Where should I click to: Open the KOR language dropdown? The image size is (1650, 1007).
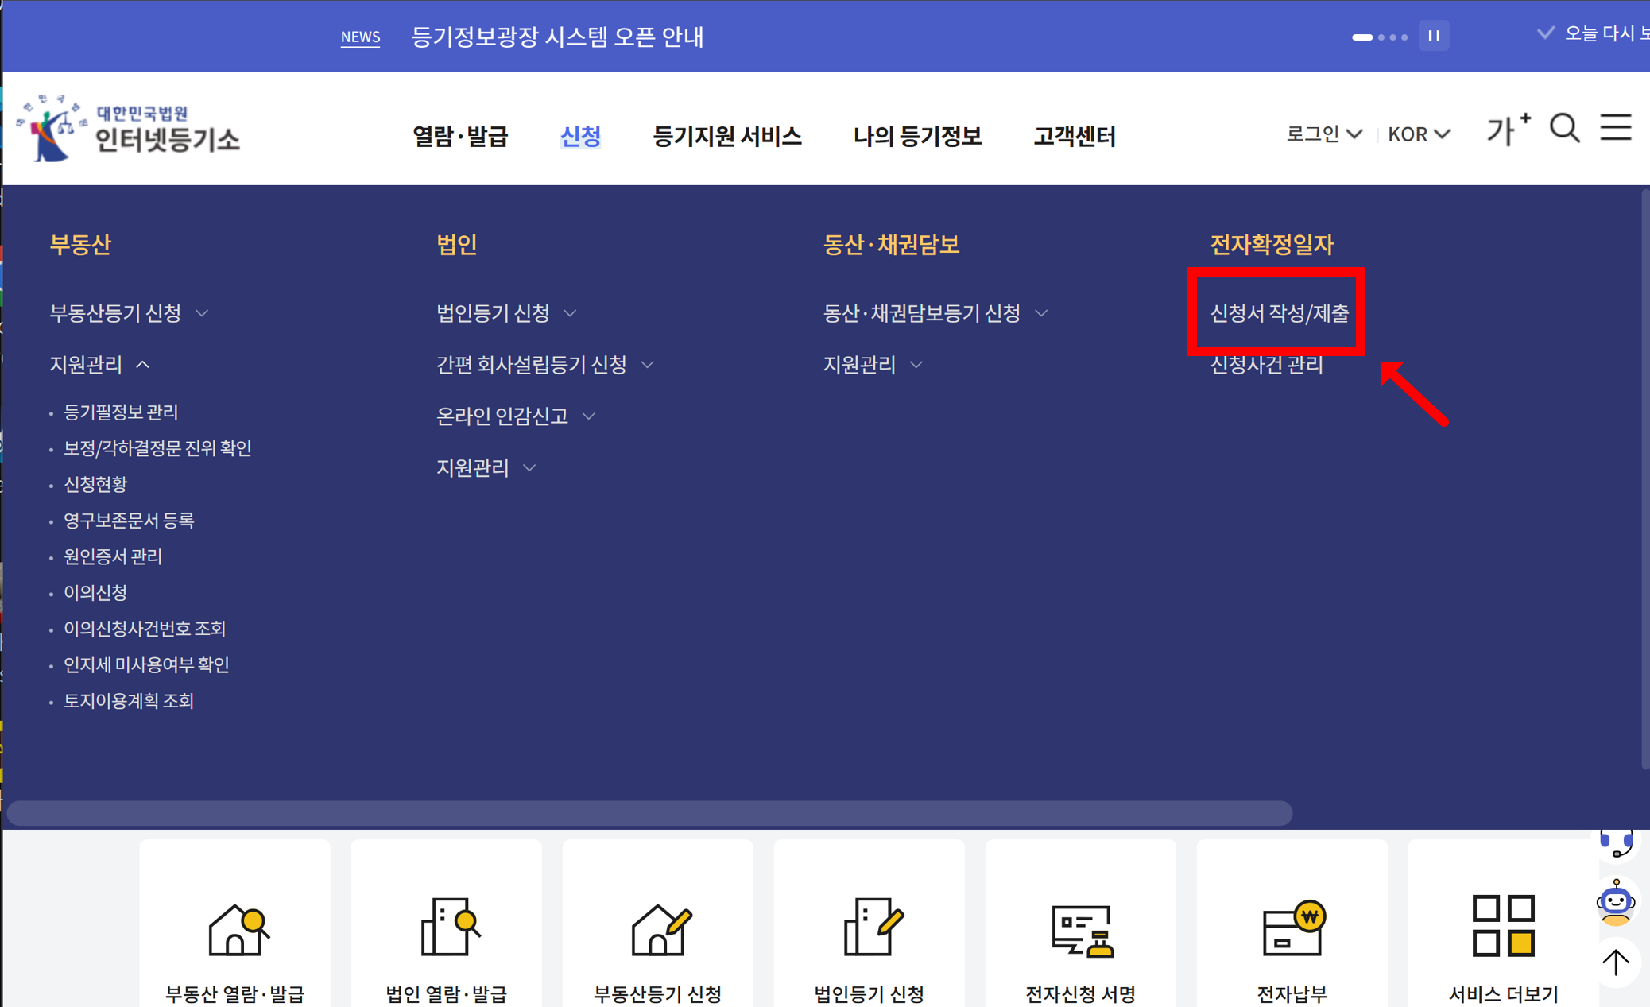point(1418,134)
